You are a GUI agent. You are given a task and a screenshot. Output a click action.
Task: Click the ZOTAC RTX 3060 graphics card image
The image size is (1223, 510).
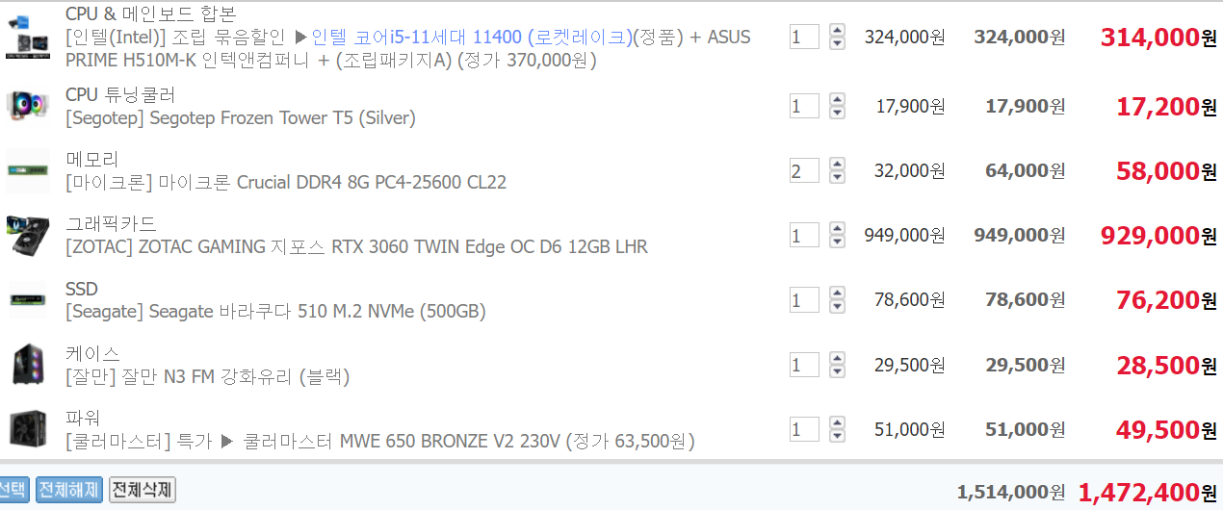tap(28, 236)
